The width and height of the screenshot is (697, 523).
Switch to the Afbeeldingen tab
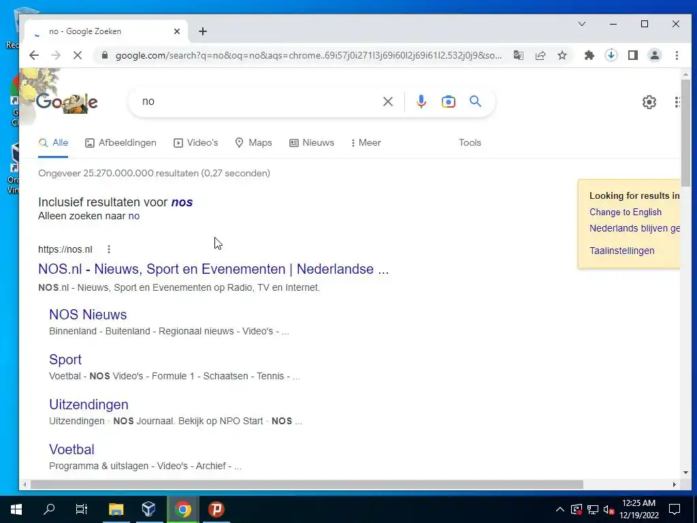click(x=121, y=143)
